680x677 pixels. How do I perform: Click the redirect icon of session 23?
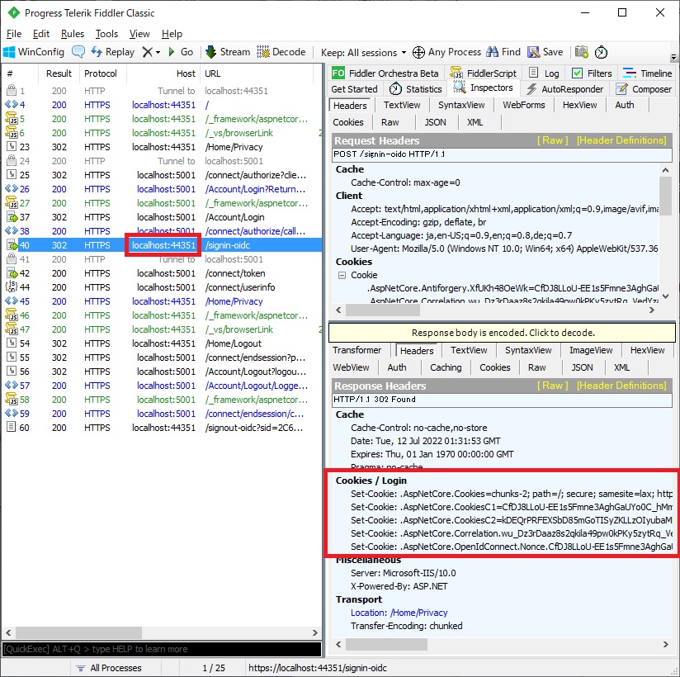tap(12, 147)
